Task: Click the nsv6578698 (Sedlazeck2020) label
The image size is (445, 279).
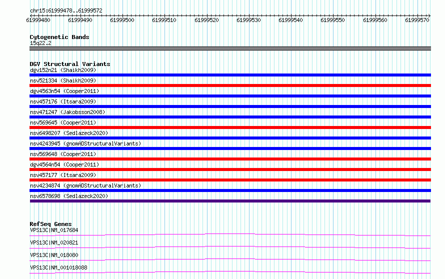Action: pos(69,196)
